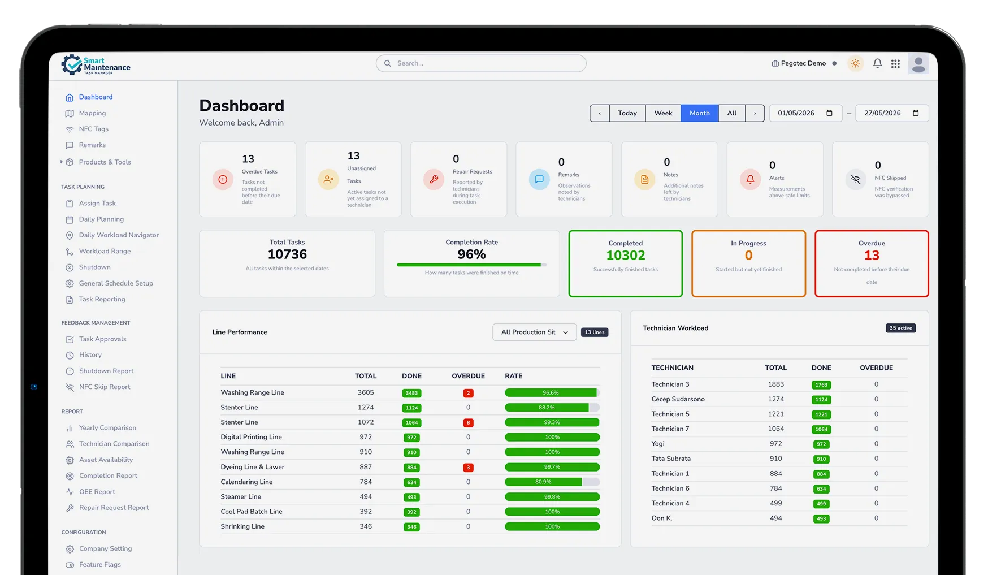The width and height of the screenshot is (988, 575).
Task: Click the Assign Task clipboard icon
Action: (x=70, y=204)
